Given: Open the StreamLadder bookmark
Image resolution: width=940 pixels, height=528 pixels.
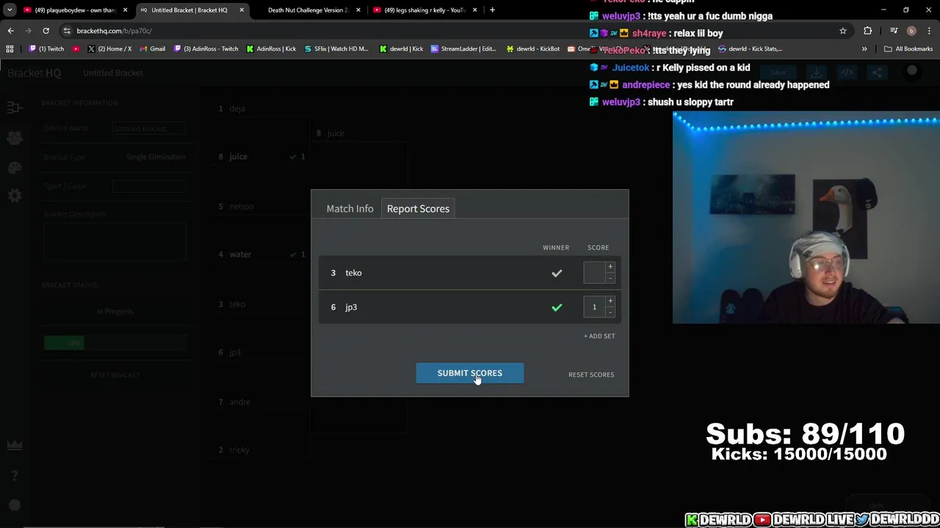Looking at the screenshot, I should point(463,49).
